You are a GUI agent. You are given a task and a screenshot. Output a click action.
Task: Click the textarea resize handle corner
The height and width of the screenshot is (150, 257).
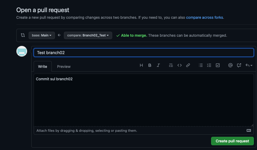pos(252,125)
